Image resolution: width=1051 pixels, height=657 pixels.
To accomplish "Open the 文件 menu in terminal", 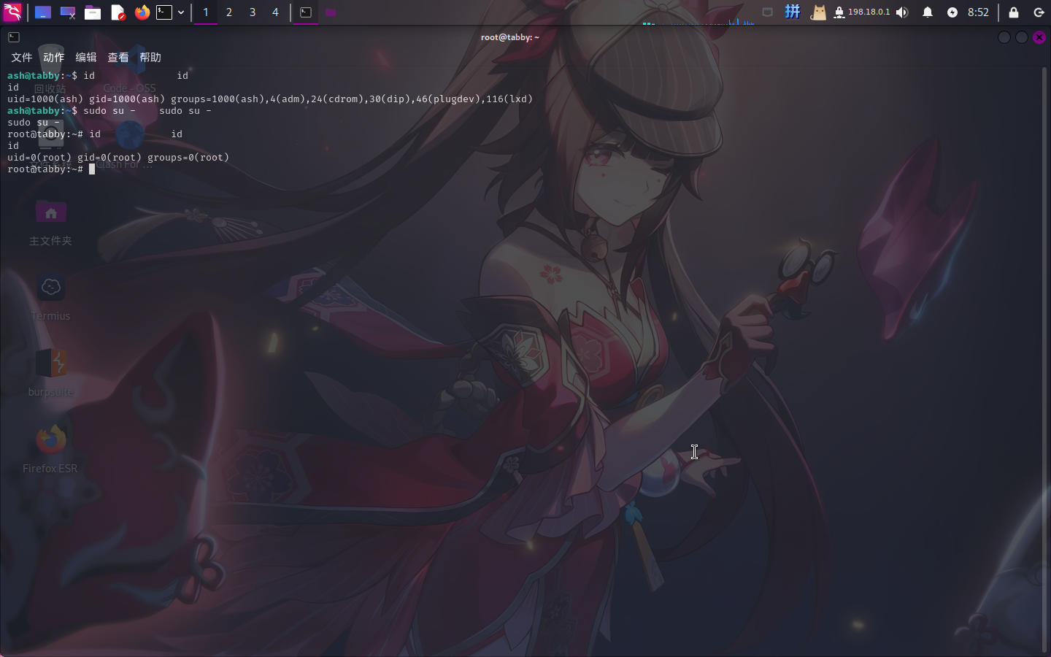I will pos(21,57).
